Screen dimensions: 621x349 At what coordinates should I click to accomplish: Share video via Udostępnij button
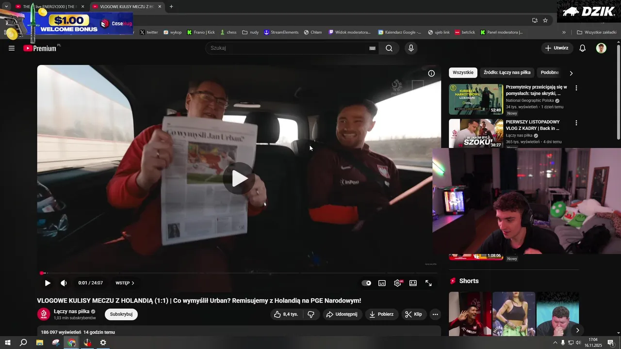point(343,314)
